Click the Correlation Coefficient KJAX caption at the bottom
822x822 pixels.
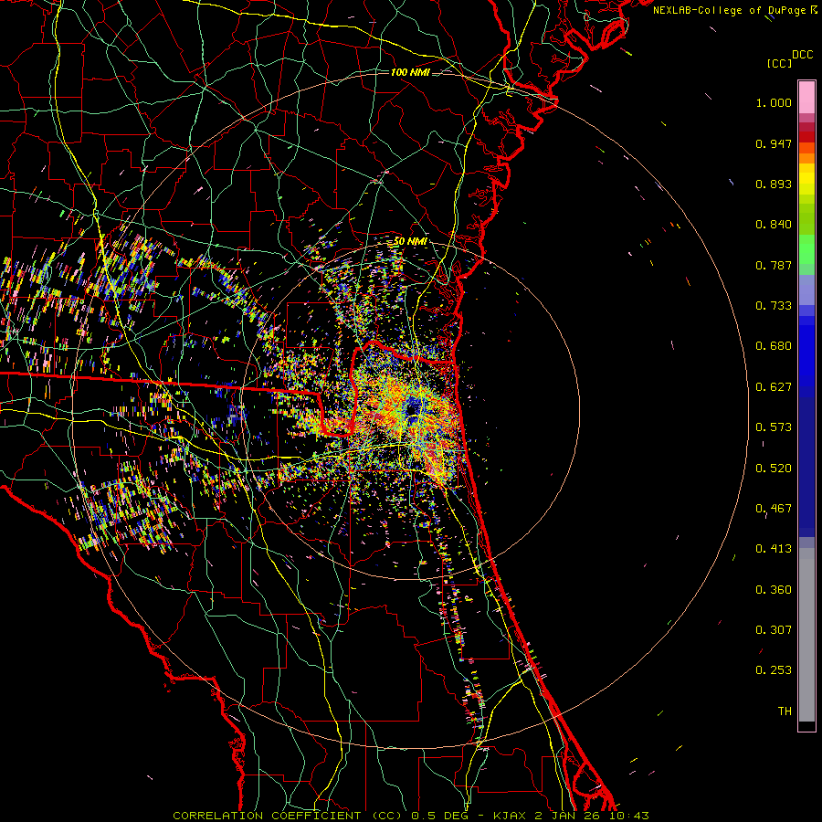[x=411, y=816]
